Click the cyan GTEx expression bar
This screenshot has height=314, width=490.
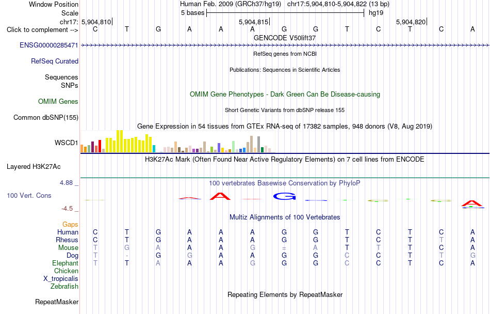[x=154, y=149]
